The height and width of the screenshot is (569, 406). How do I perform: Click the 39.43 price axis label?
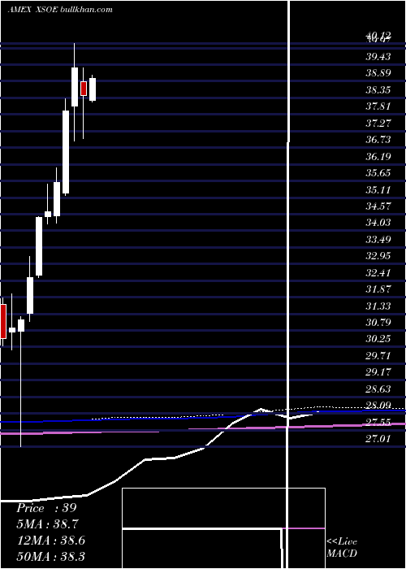click(x=378, y=57)
